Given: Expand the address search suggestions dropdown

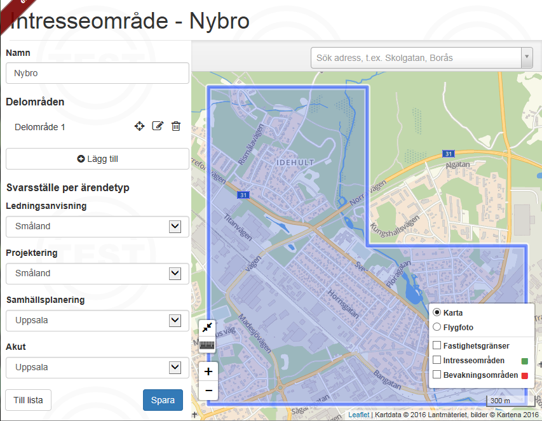Looking at the screenshot, I should 525,57.
